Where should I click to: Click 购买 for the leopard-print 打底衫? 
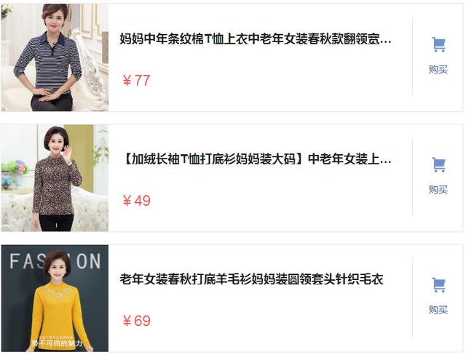point(438,189)
